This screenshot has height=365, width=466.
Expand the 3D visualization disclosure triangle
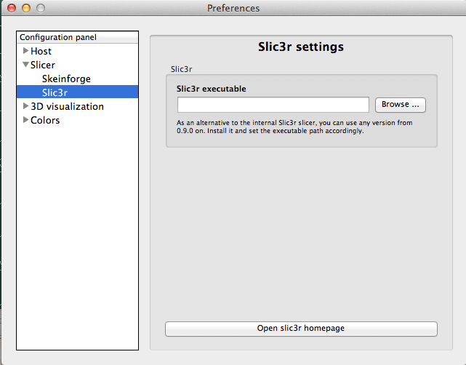26,106
